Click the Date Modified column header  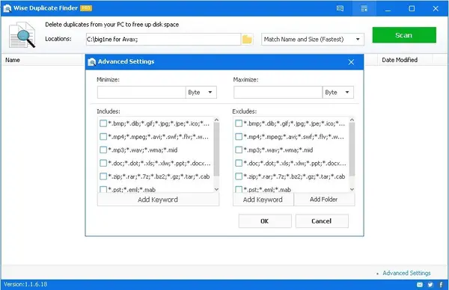pos(400,60)
